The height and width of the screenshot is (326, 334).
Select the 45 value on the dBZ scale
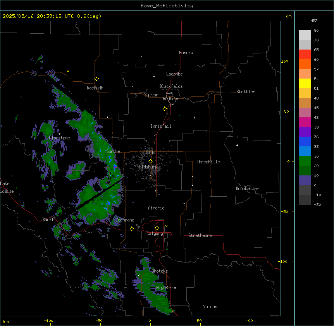pyautogui.click(x=316, y=108)
